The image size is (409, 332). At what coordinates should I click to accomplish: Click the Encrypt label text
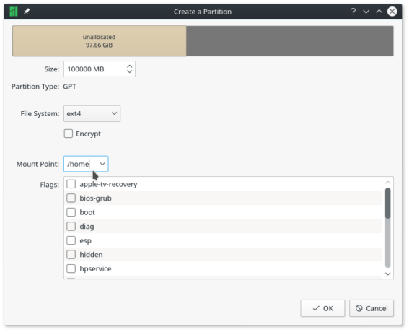(x=88, y=134)
